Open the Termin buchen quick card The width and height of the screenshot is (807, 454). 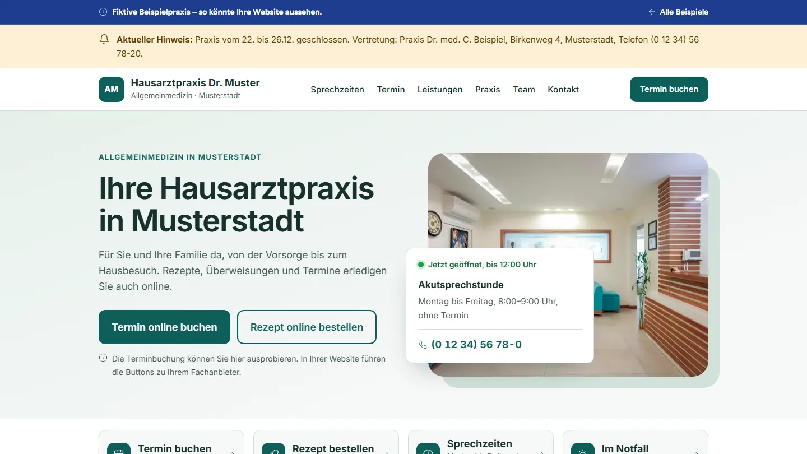[171, 442]
